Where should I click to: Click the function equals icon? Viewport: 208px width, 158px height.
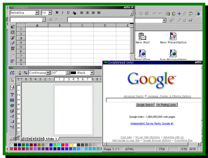point(62,20)
